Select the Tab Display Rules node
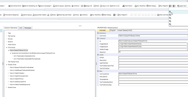Screen dimensions: 188x97 click(x=14, y=62)
